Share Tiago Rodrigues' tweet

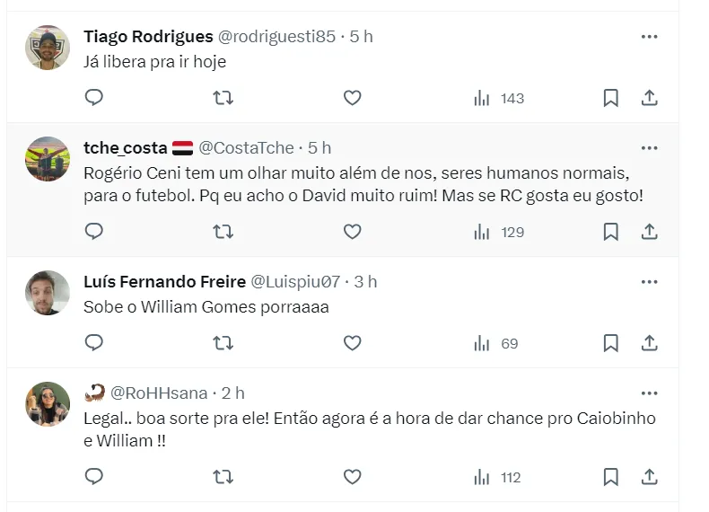click(650, 98)
